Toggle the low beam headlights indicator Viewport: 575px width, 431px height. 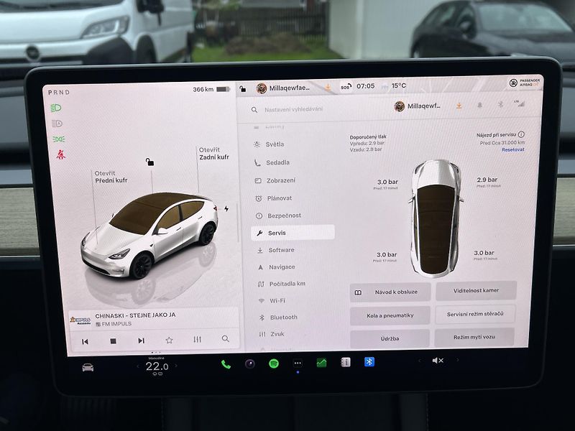point(56,108)
